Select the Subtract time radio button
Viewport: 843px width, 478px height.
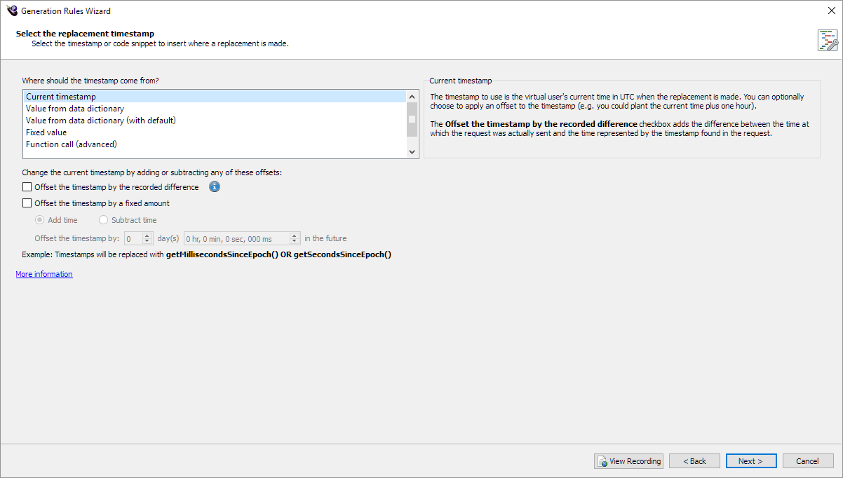pyautogui.click(x=104, y=220)
